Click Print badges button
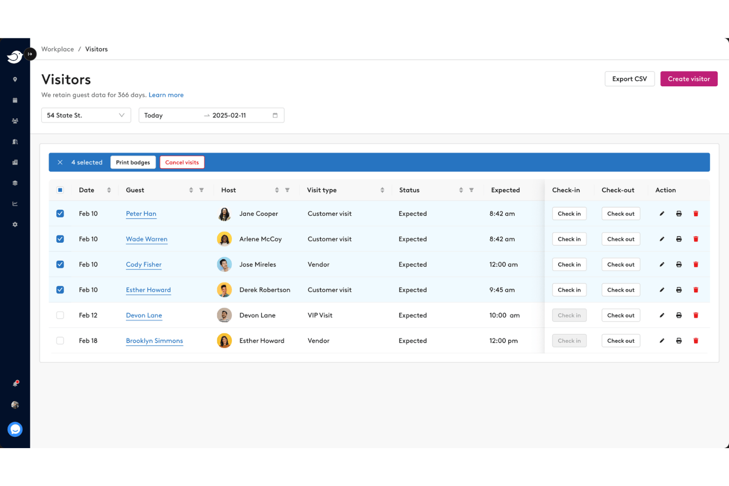 pos(133,162)
